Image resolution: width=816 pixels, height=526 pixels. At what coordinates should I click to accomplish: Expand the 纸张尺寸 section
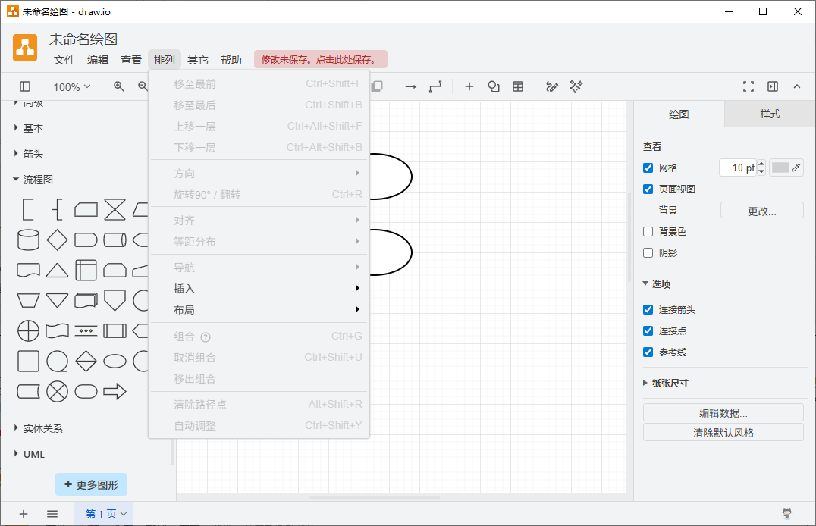(666, 383)
